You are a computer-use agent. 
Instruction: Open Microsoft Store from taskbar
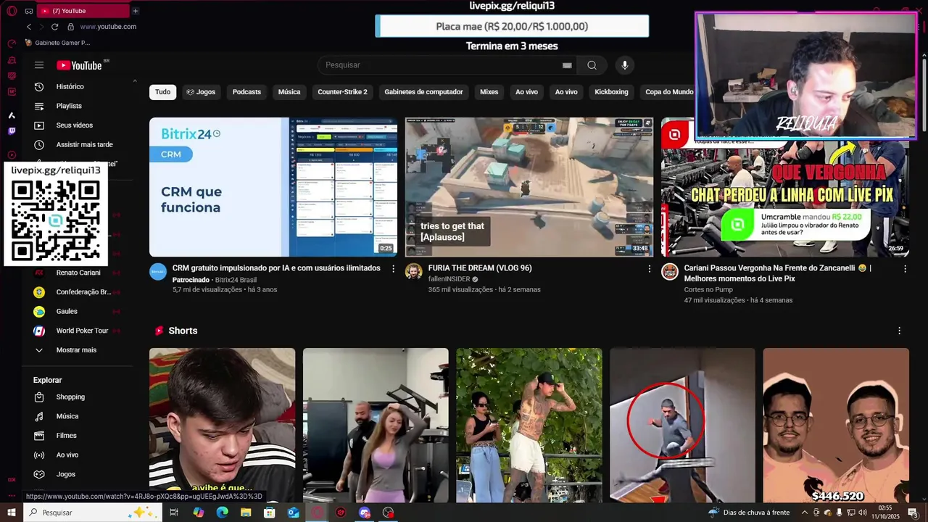click(x=270, y=513)
